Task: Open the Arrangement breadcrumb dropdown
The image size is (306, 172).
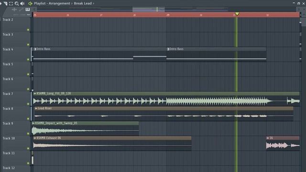Action: click(59, 3)
